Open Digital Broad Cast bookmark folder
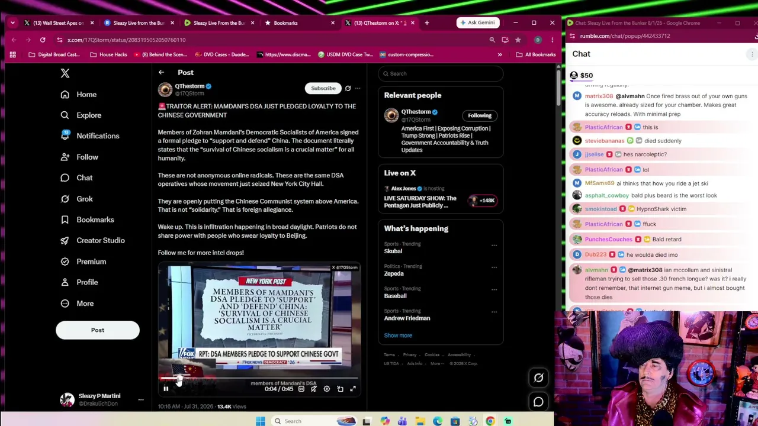This screenshot has width=758, height=426. coord(54,54)
